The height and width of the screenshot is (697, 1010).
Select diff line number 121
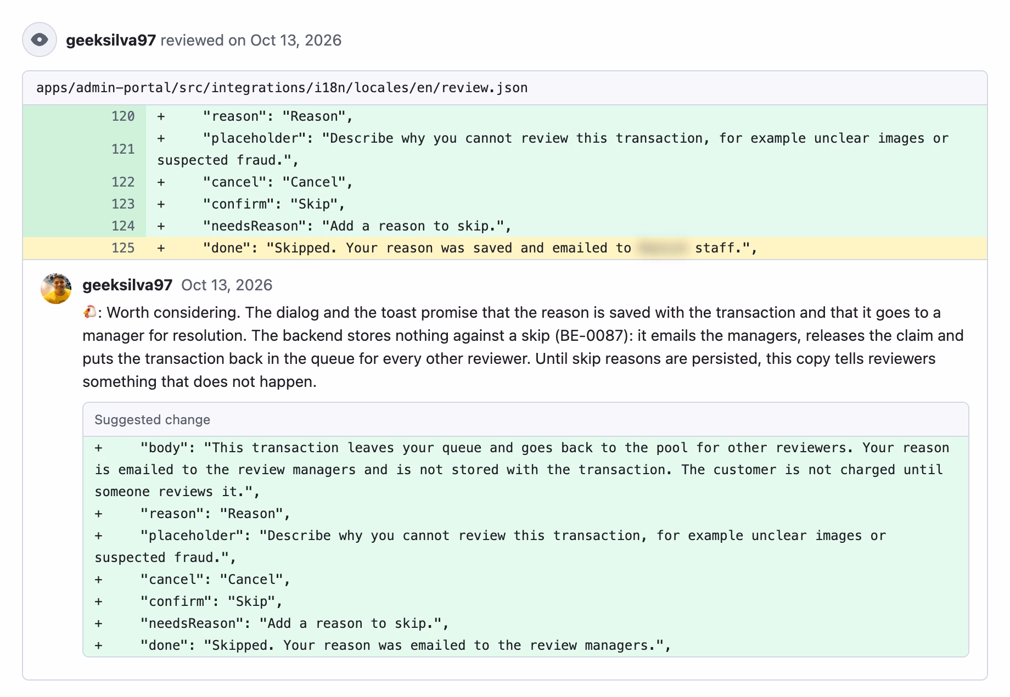pyautogui.click(x=123, y=149)
